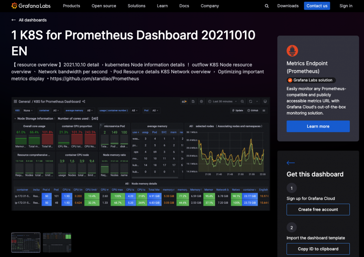Open the Company menu

[x=210, y=6]
